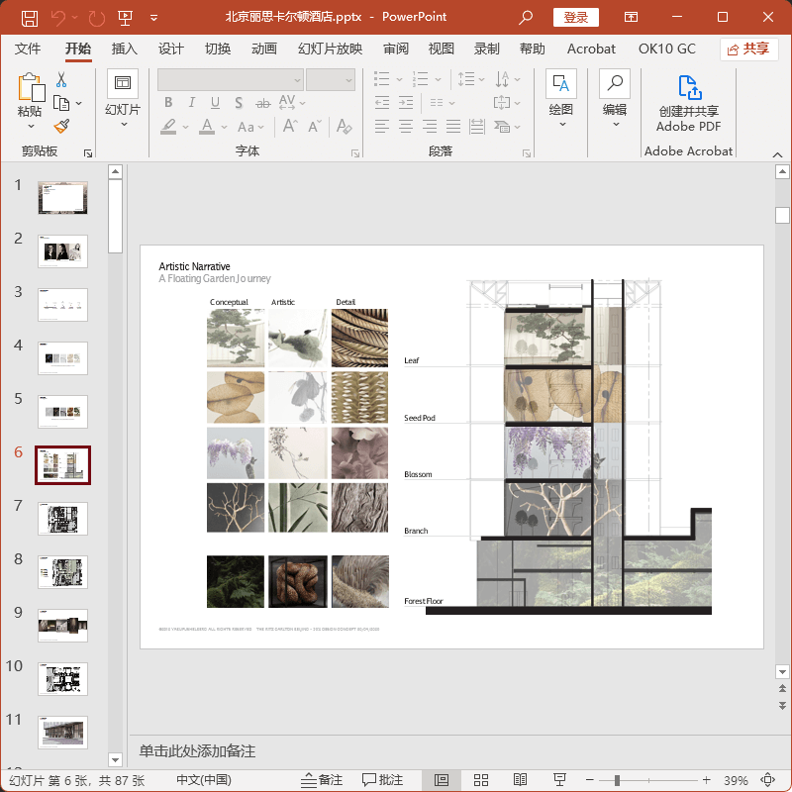Select the Format Painter brush

point(61,126)
